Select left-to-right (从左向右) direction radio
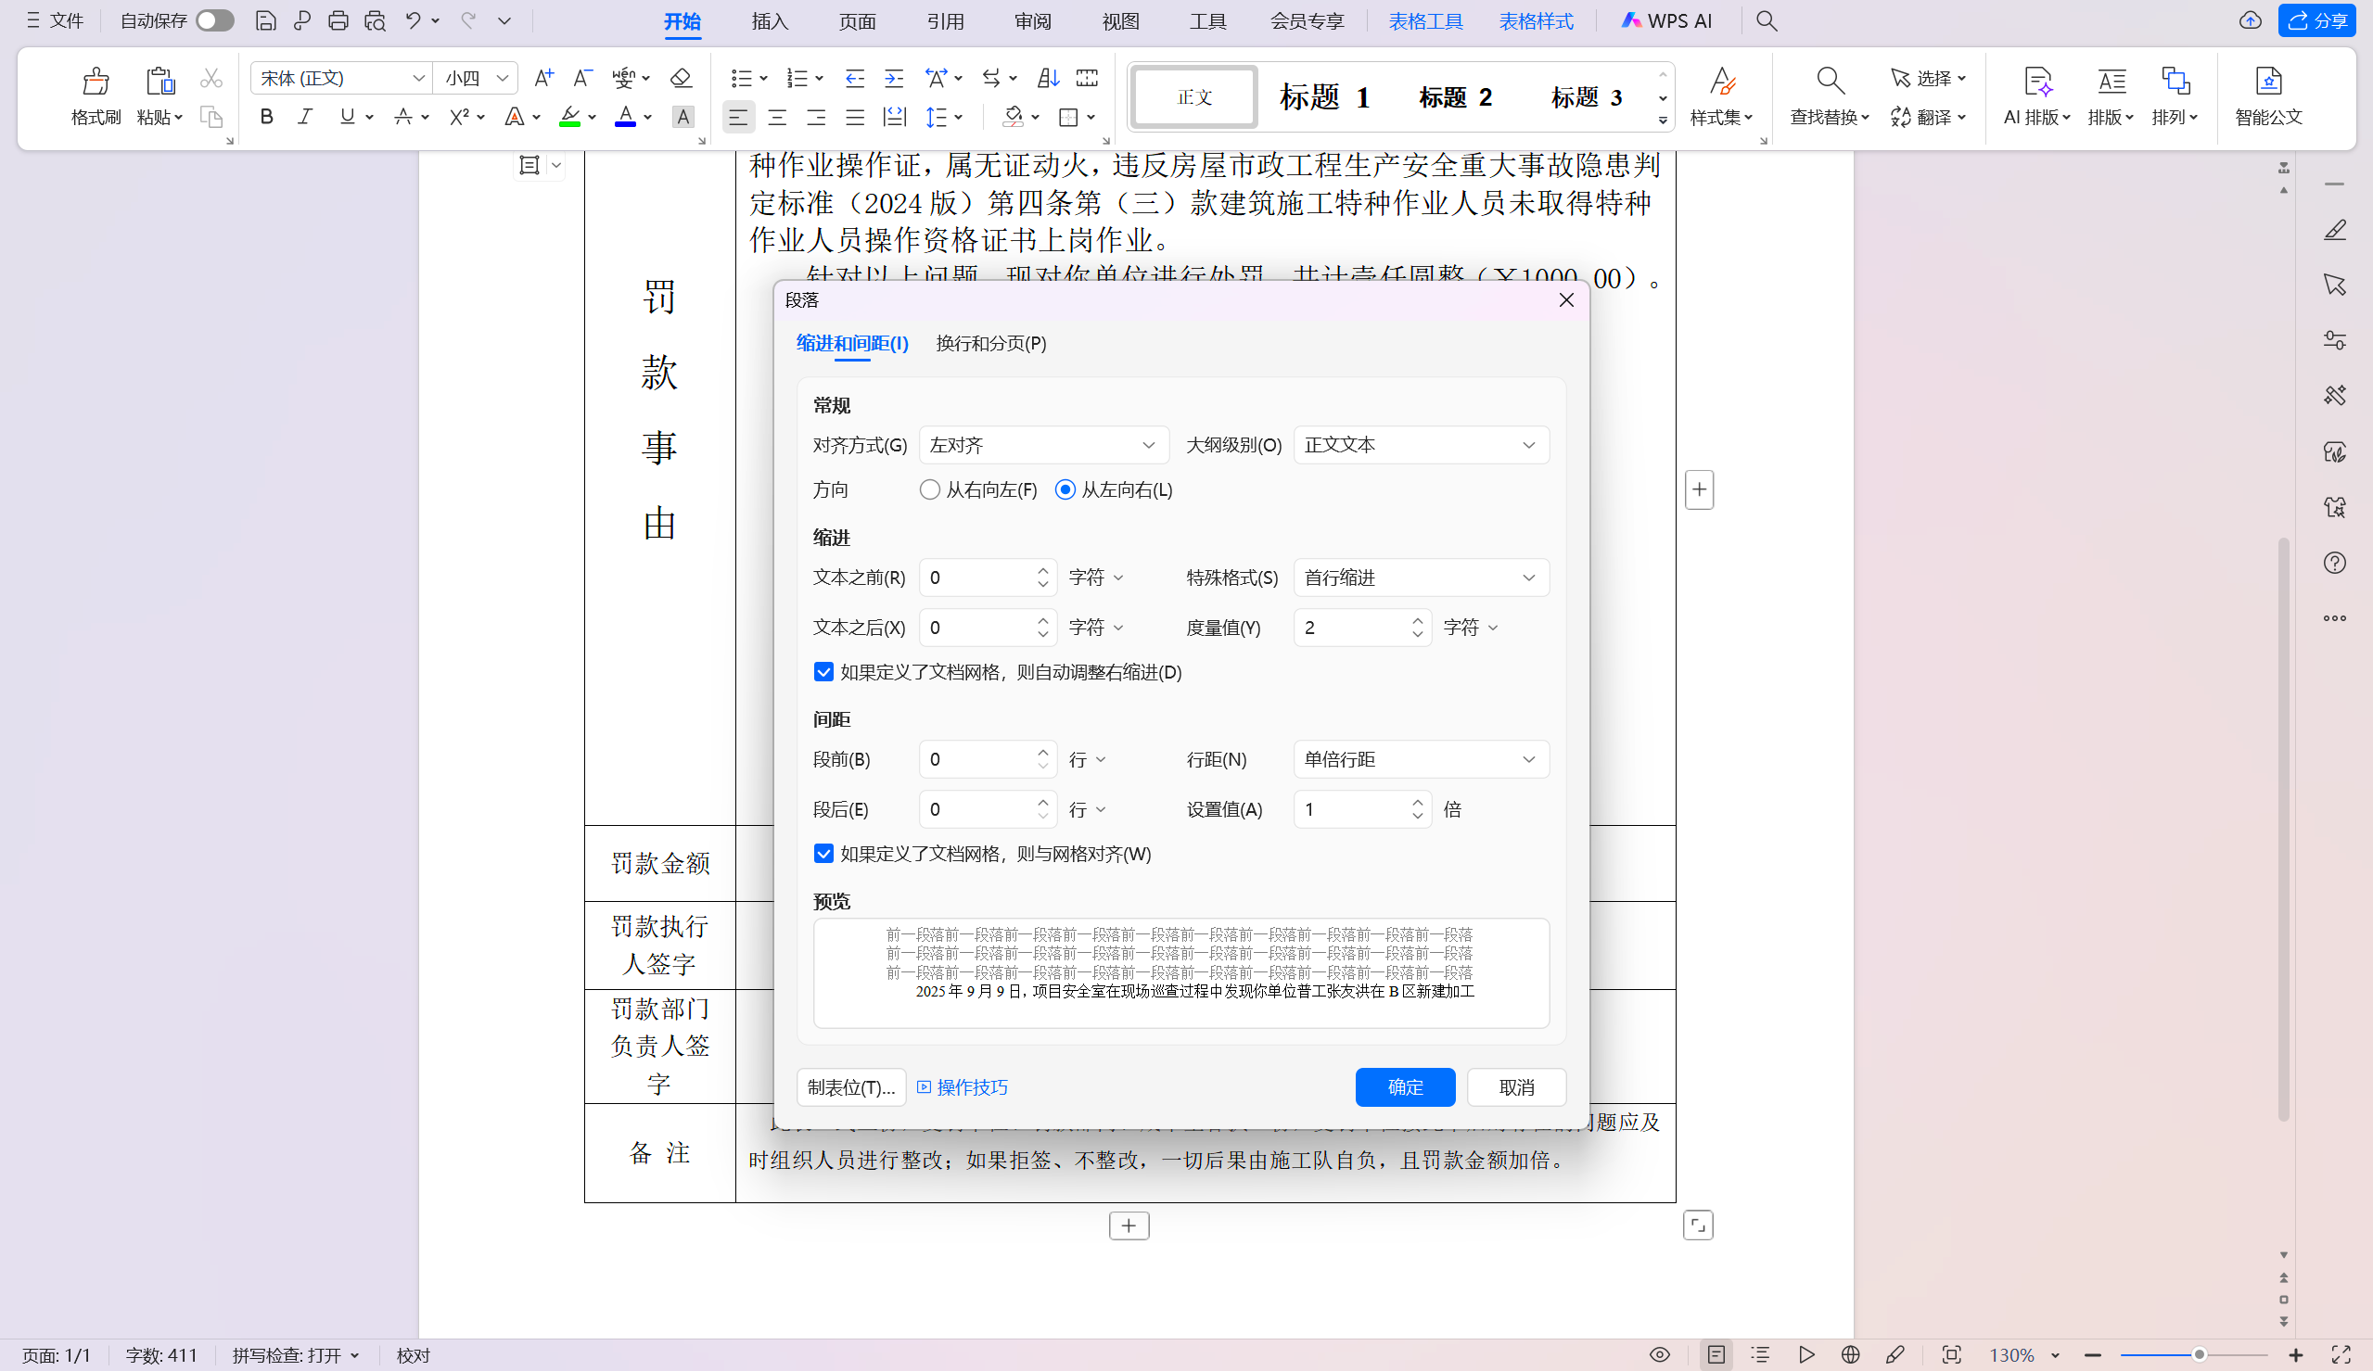Viewport: 2373px width, 1371px height. click(x=1065, y=489)
